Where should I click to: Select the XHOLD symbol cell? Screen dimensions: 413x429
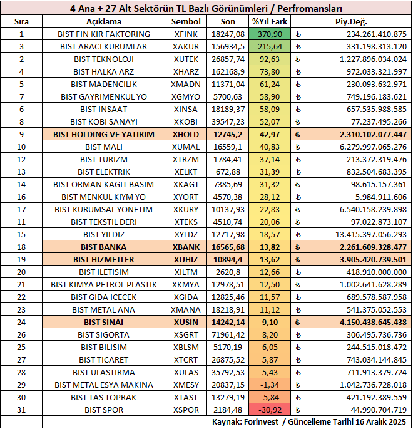pos(186,134)
